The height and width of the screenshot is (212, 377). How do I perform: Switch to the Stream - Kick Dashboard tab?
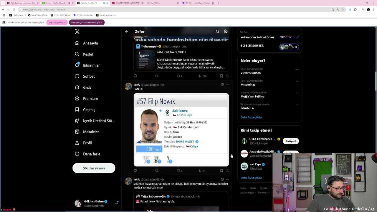(x=57, y=3)
